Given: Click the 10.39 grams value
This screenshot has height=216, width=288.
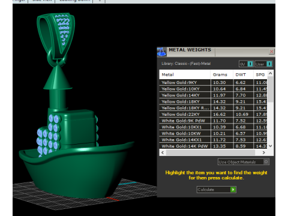Looking at the screenshot, I should click(220, 127).
